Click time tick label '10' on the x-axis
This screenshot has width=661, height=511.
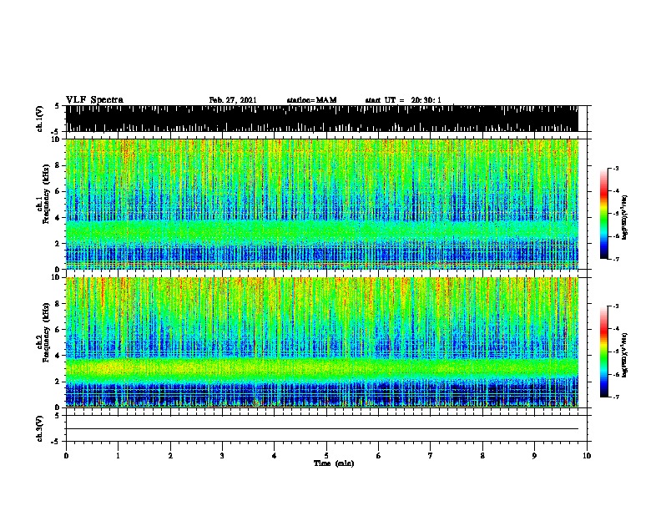pos(587,456)
